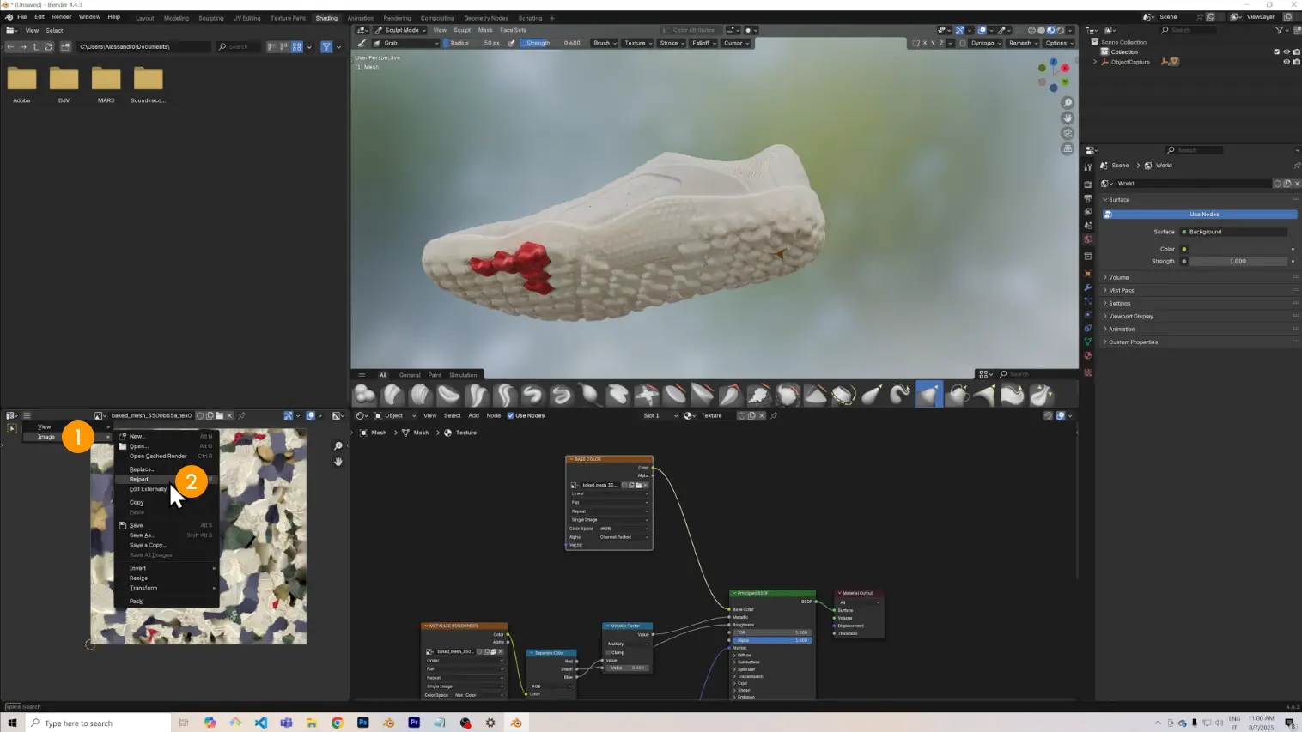Expand the ObjectCapture tree item
The image size is (1302, 732).
click(x=1095, y=62)
